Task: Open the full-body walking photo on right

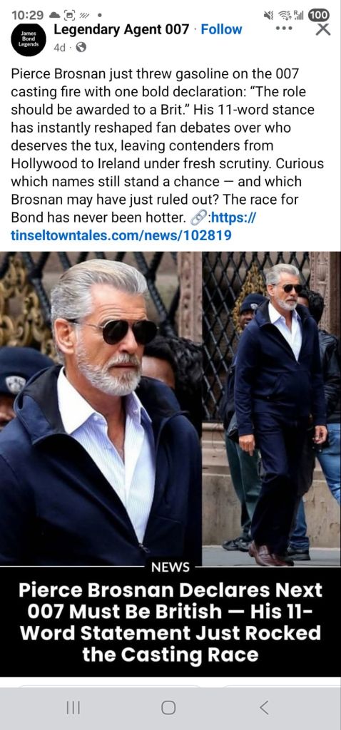Action: coord(272,408)
